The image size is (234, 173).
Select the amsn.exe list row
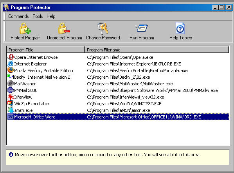118,110
